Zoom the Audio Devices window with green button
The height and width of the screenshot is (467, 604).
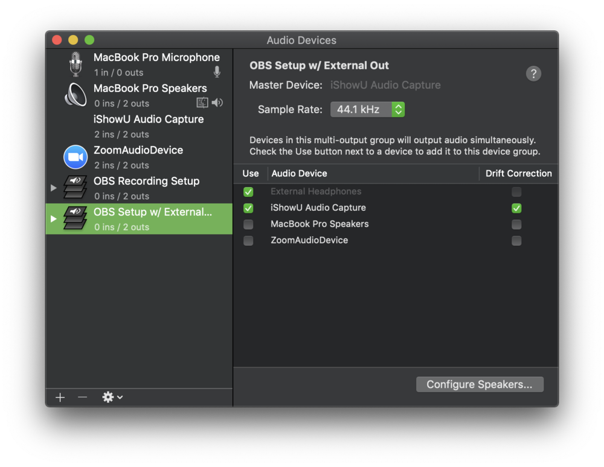tap(89, 40)
